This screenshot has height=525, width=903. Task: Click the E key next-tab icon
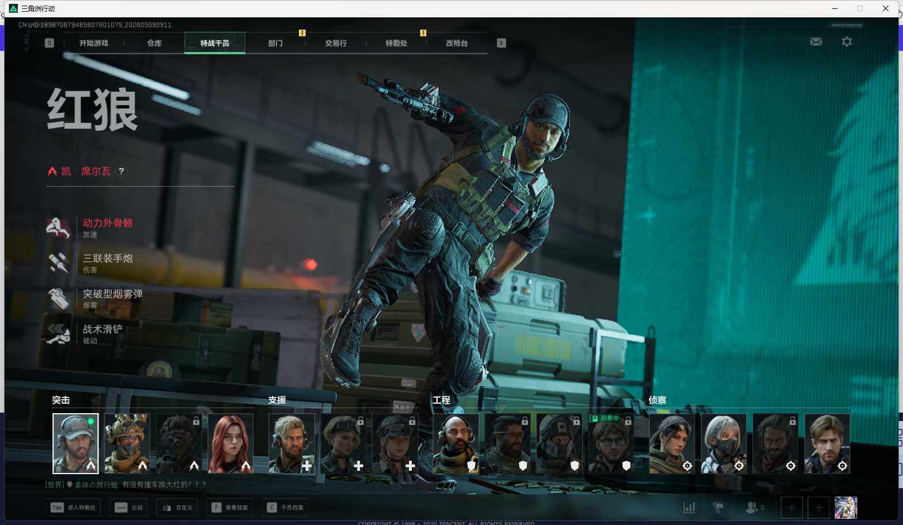point(501,43)
